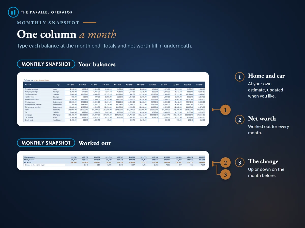Click the Monthly Snapshot badge beside "Worked out"
Viewport: 305px width, 228px height.
(x=46, y=143)
